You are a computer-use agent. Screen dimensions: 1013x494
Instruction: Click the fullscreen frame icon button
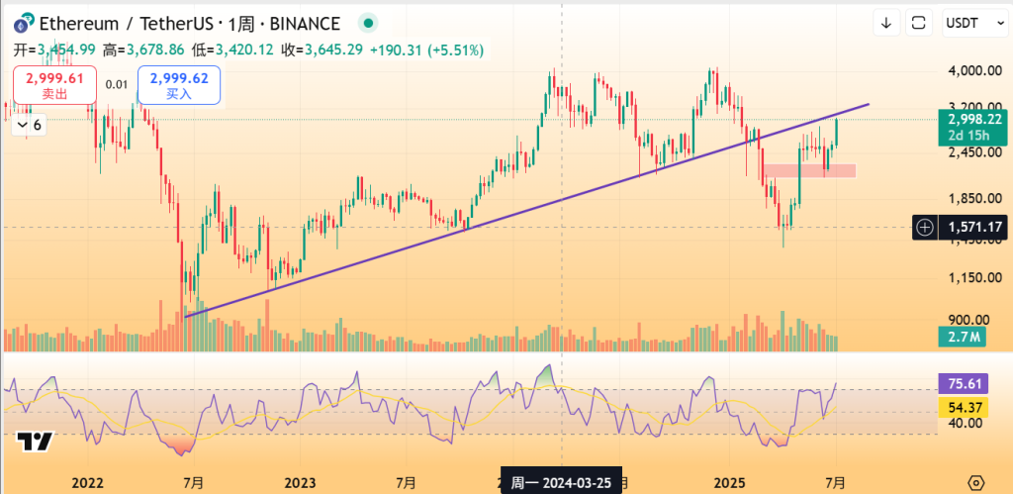coord(918,24)
